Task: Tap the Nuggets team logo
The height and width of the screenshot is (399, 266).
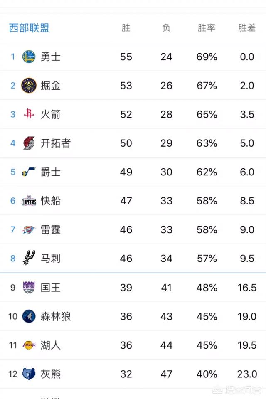Action: tap(29, 86)
